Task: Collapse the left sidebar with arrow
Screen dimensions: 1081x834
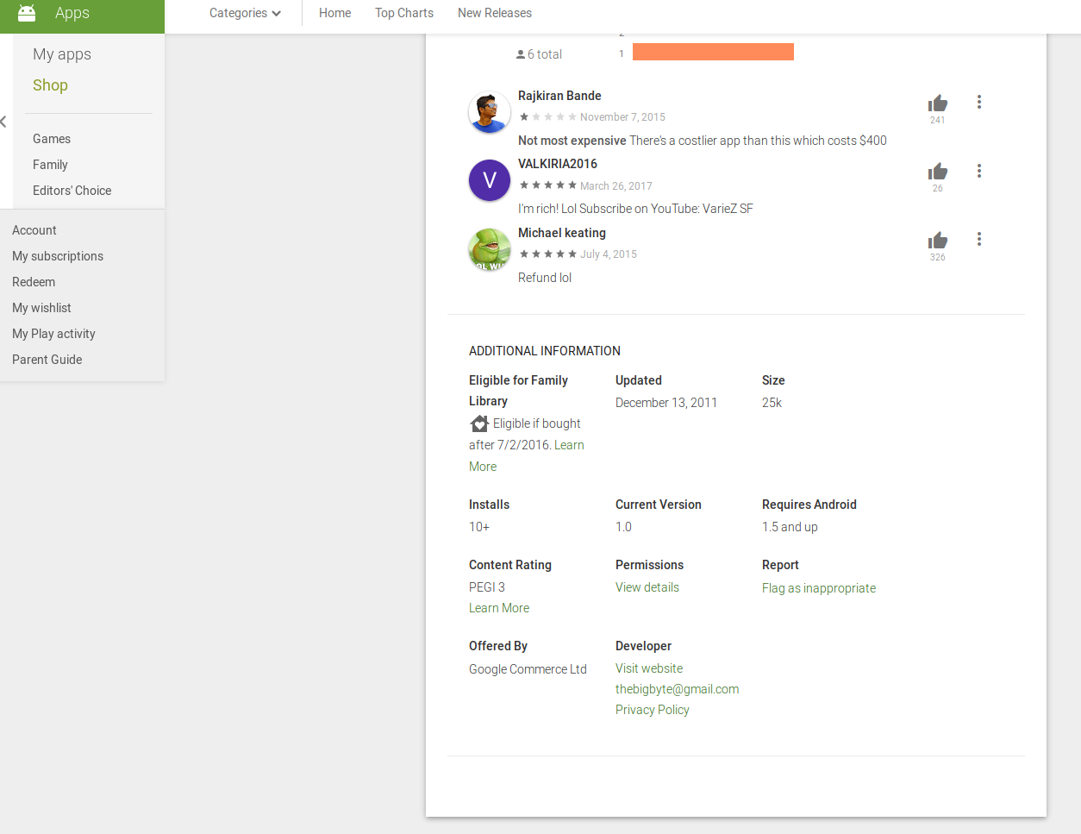Action: click(4, 122)
